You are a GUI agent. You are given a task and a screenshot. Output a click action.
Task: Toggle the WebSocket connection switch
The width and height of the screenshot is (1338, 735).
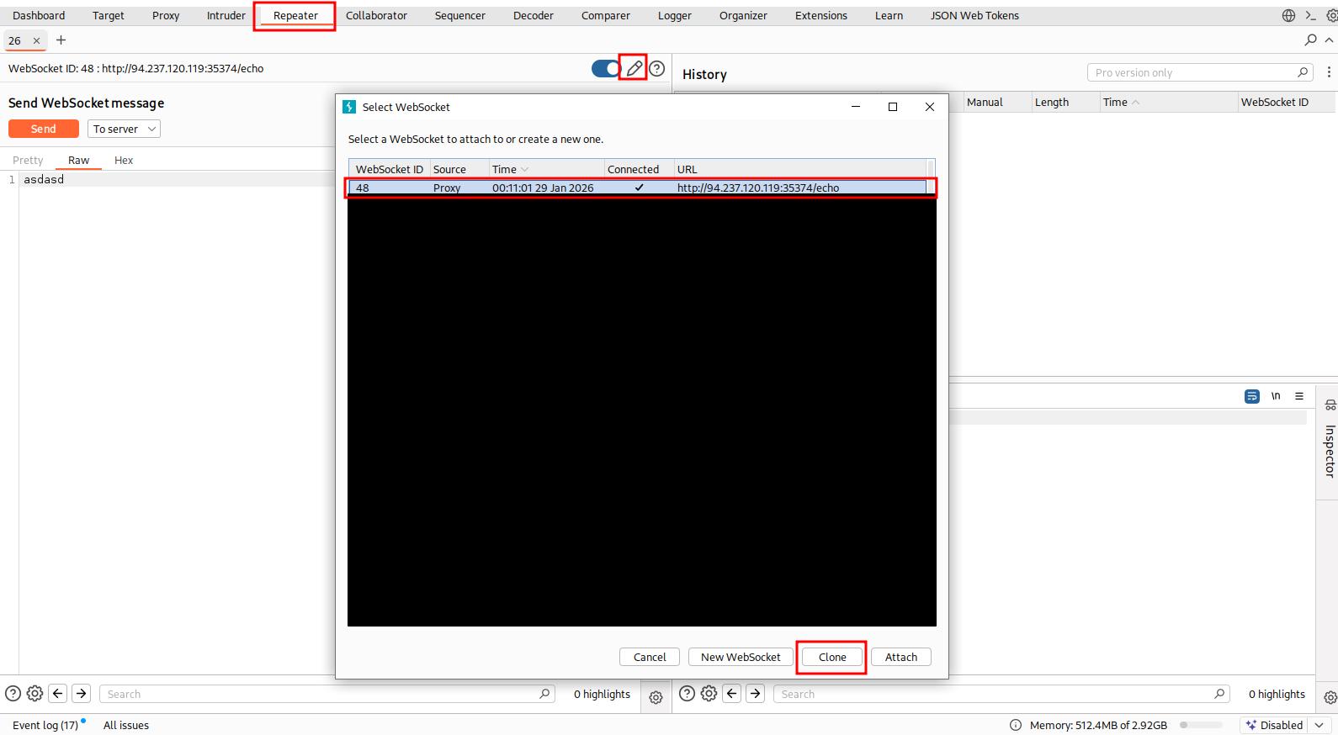coord(605,68)
